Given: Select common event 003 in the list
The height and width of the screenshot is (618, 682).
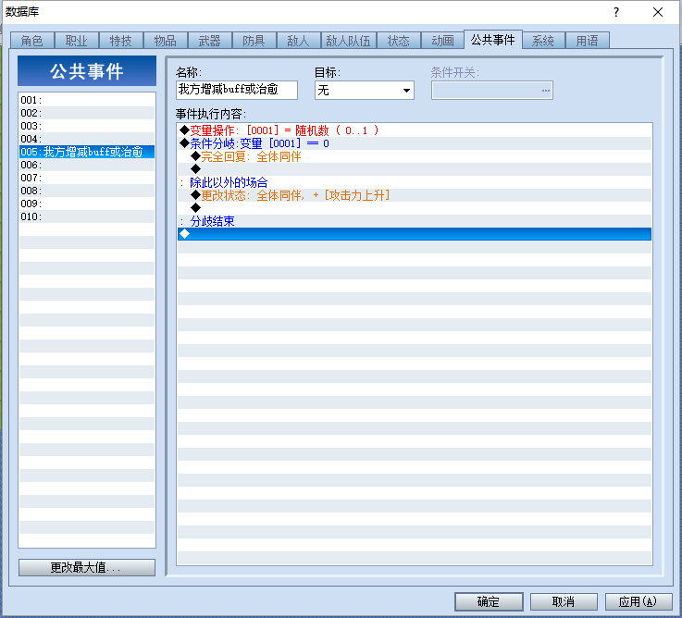Looking at the screenshot, I should [x=87, y=126].
